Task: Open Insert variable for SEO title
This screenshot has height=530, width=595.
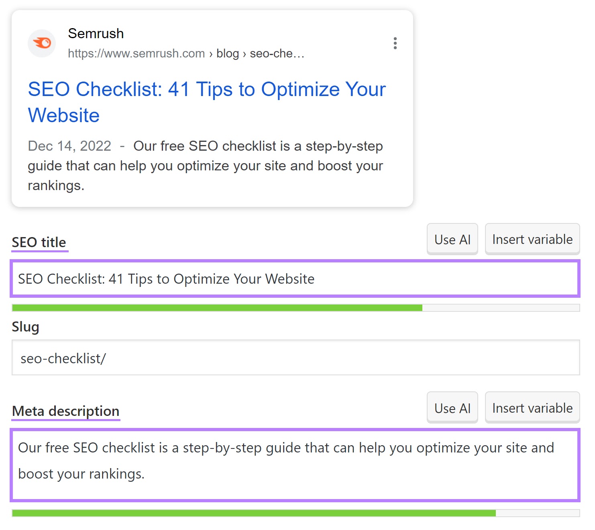Action: point(532,239)
